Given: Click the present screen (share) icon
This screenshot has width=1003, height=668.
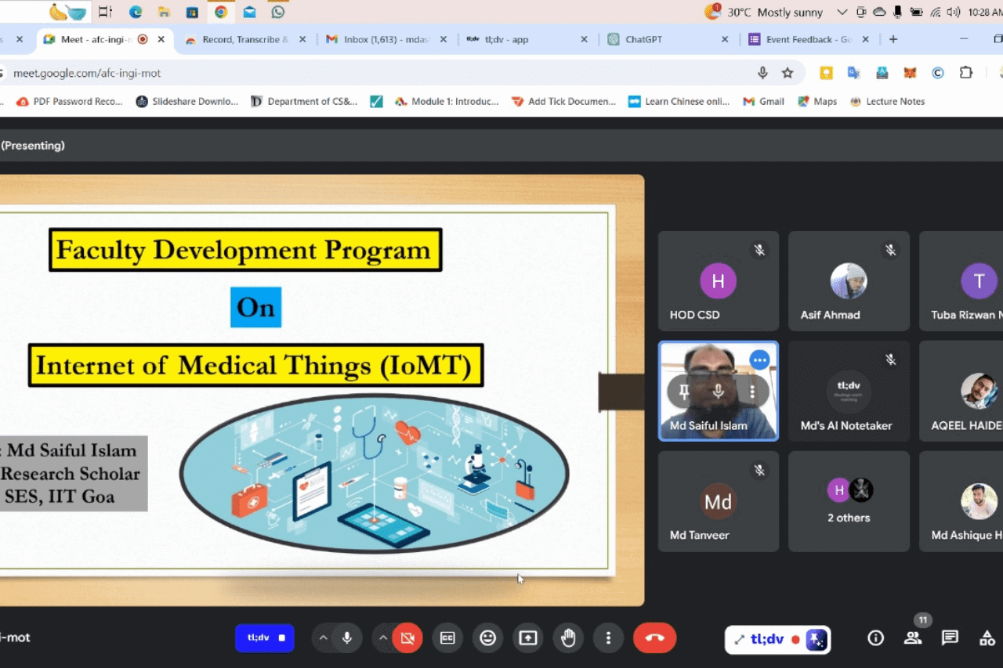Looking at the screenshot, I should 528,638.
